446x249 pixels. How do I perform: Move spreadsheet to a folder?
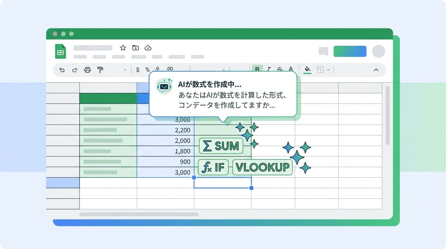[136, 48]
